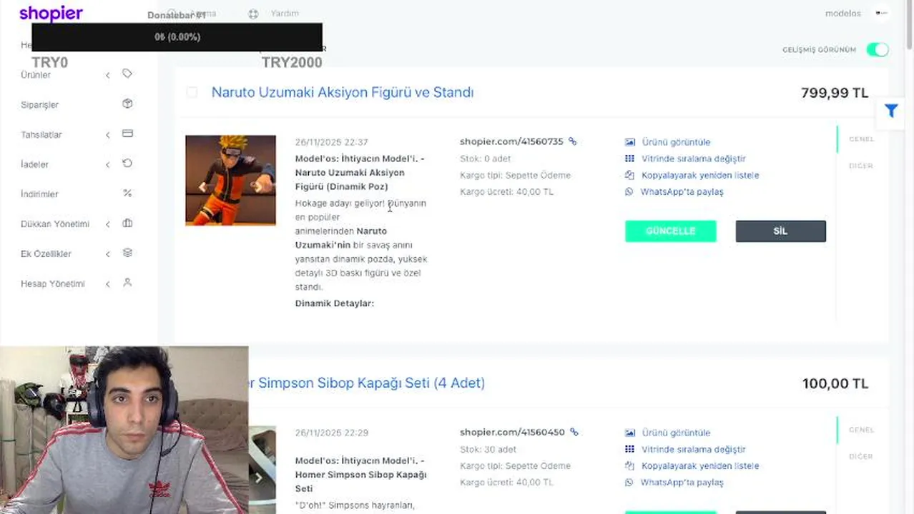Click the 'Stok: 30 adet' text
This screenshot has height=514, width=914.
tap(488, 449)
